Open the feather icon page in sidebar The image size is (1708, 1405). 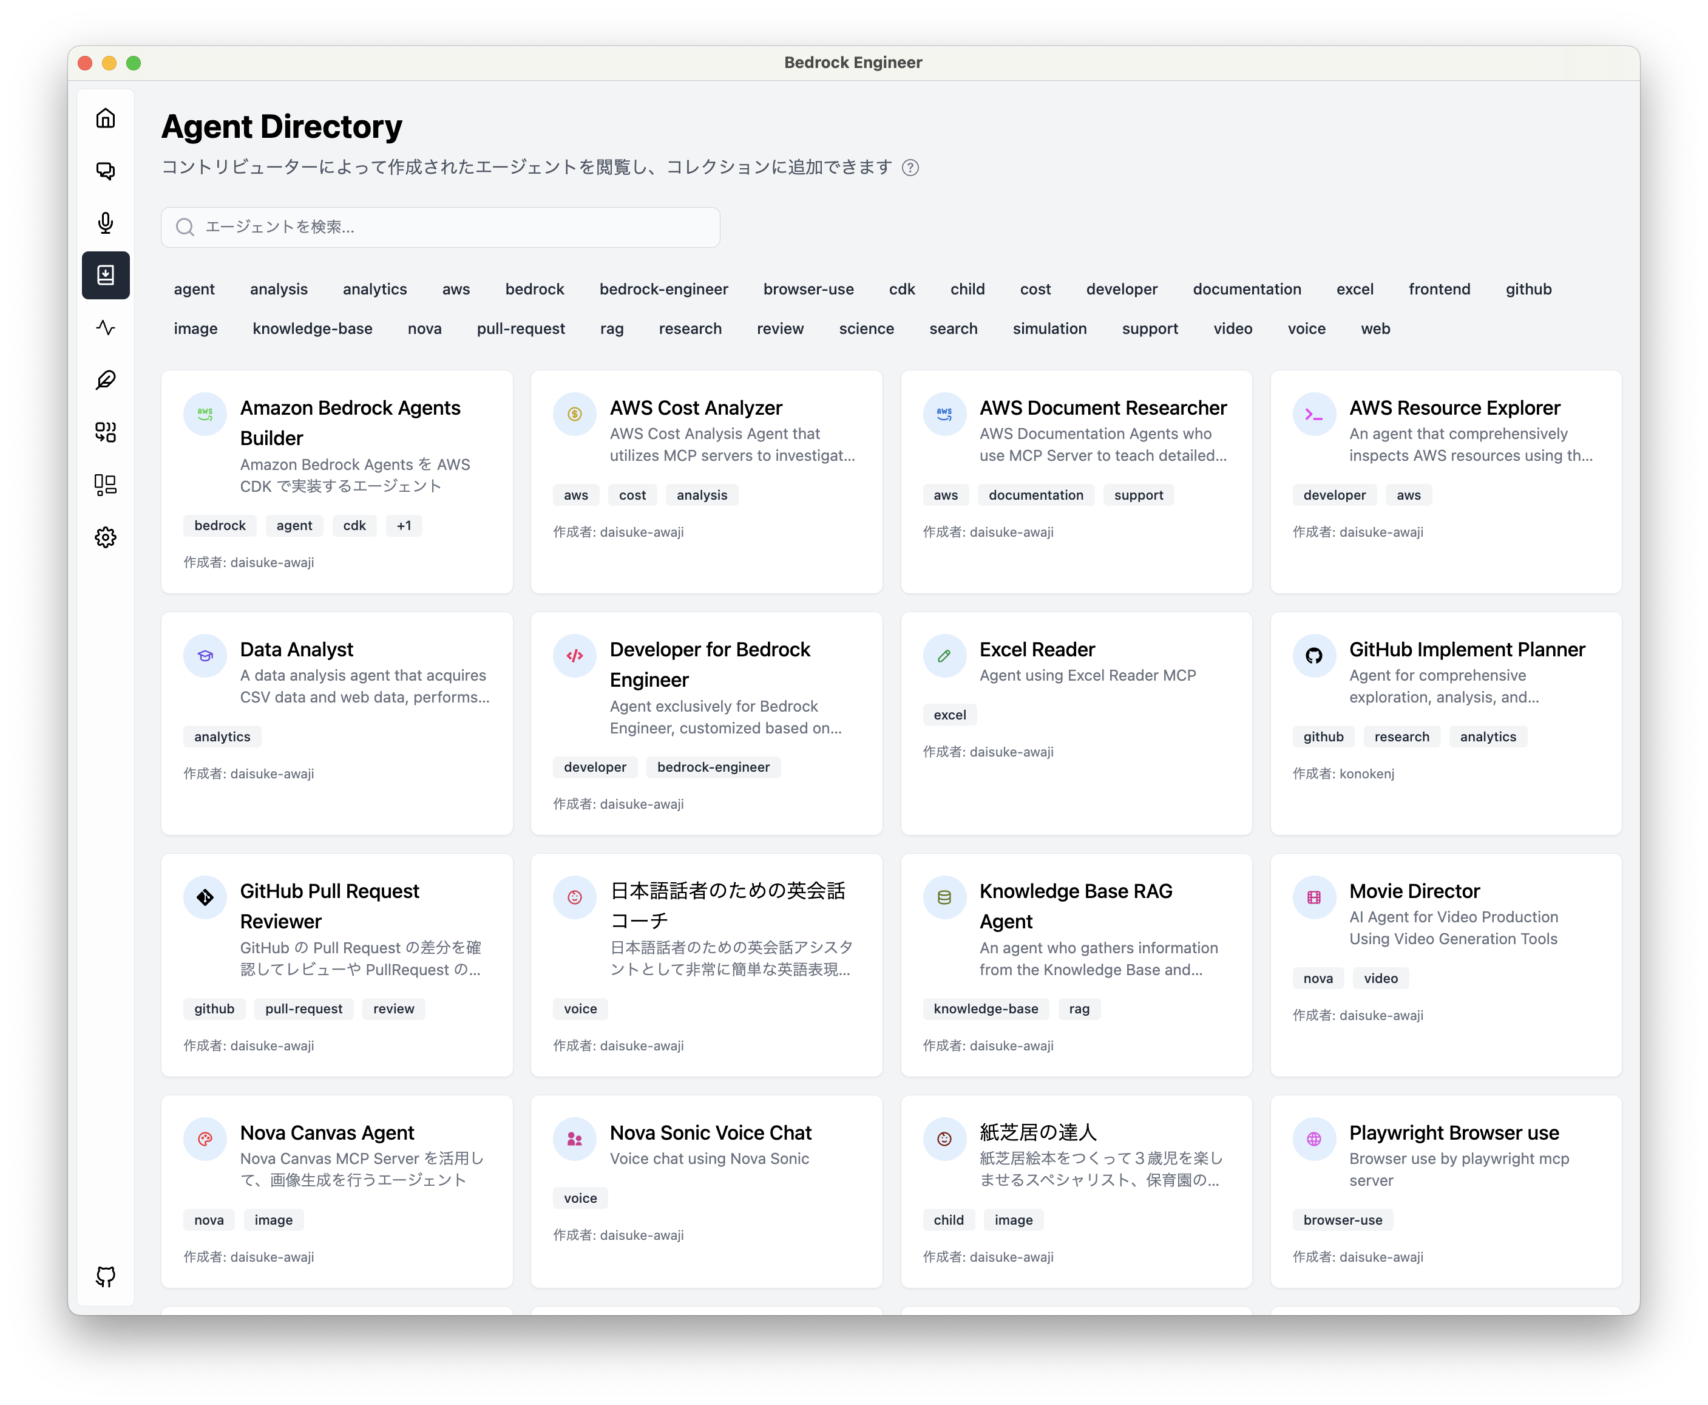pos(105,379)
